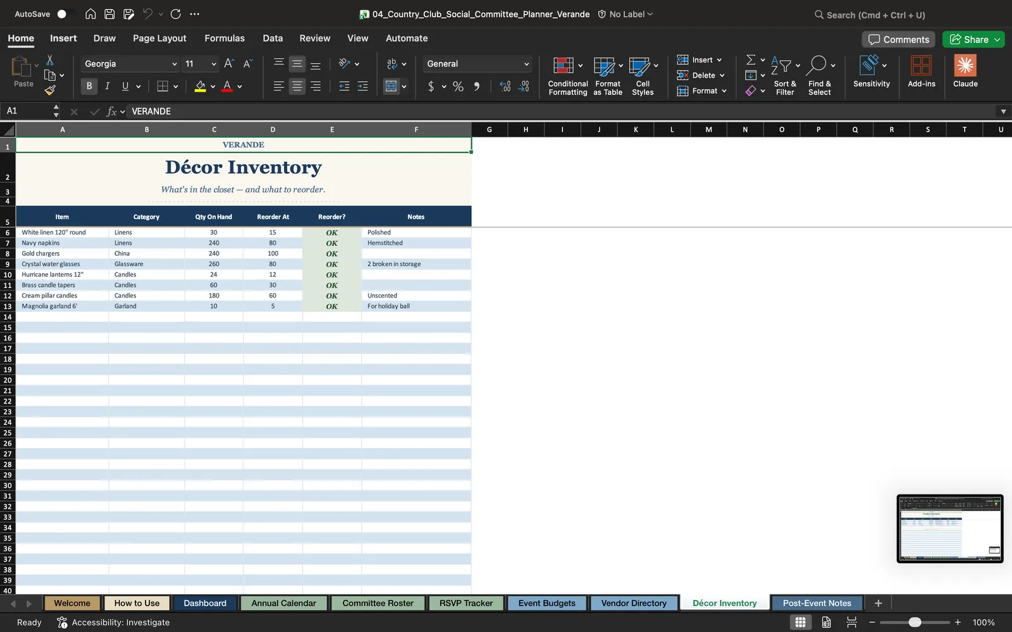Image resolution: width=1012 pixels, height=632 pixels.
Task: Open the No Label dropdown in title
Action: point(626,14)
